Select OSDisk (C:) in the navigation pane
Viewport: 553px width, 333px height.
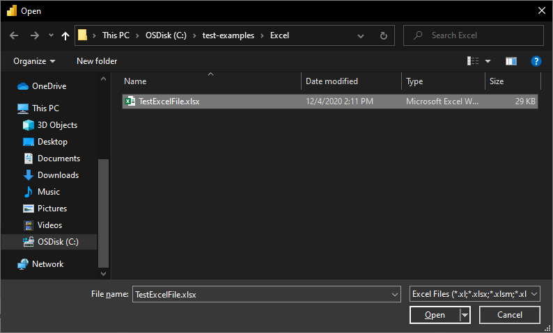(x=49, y=242)
